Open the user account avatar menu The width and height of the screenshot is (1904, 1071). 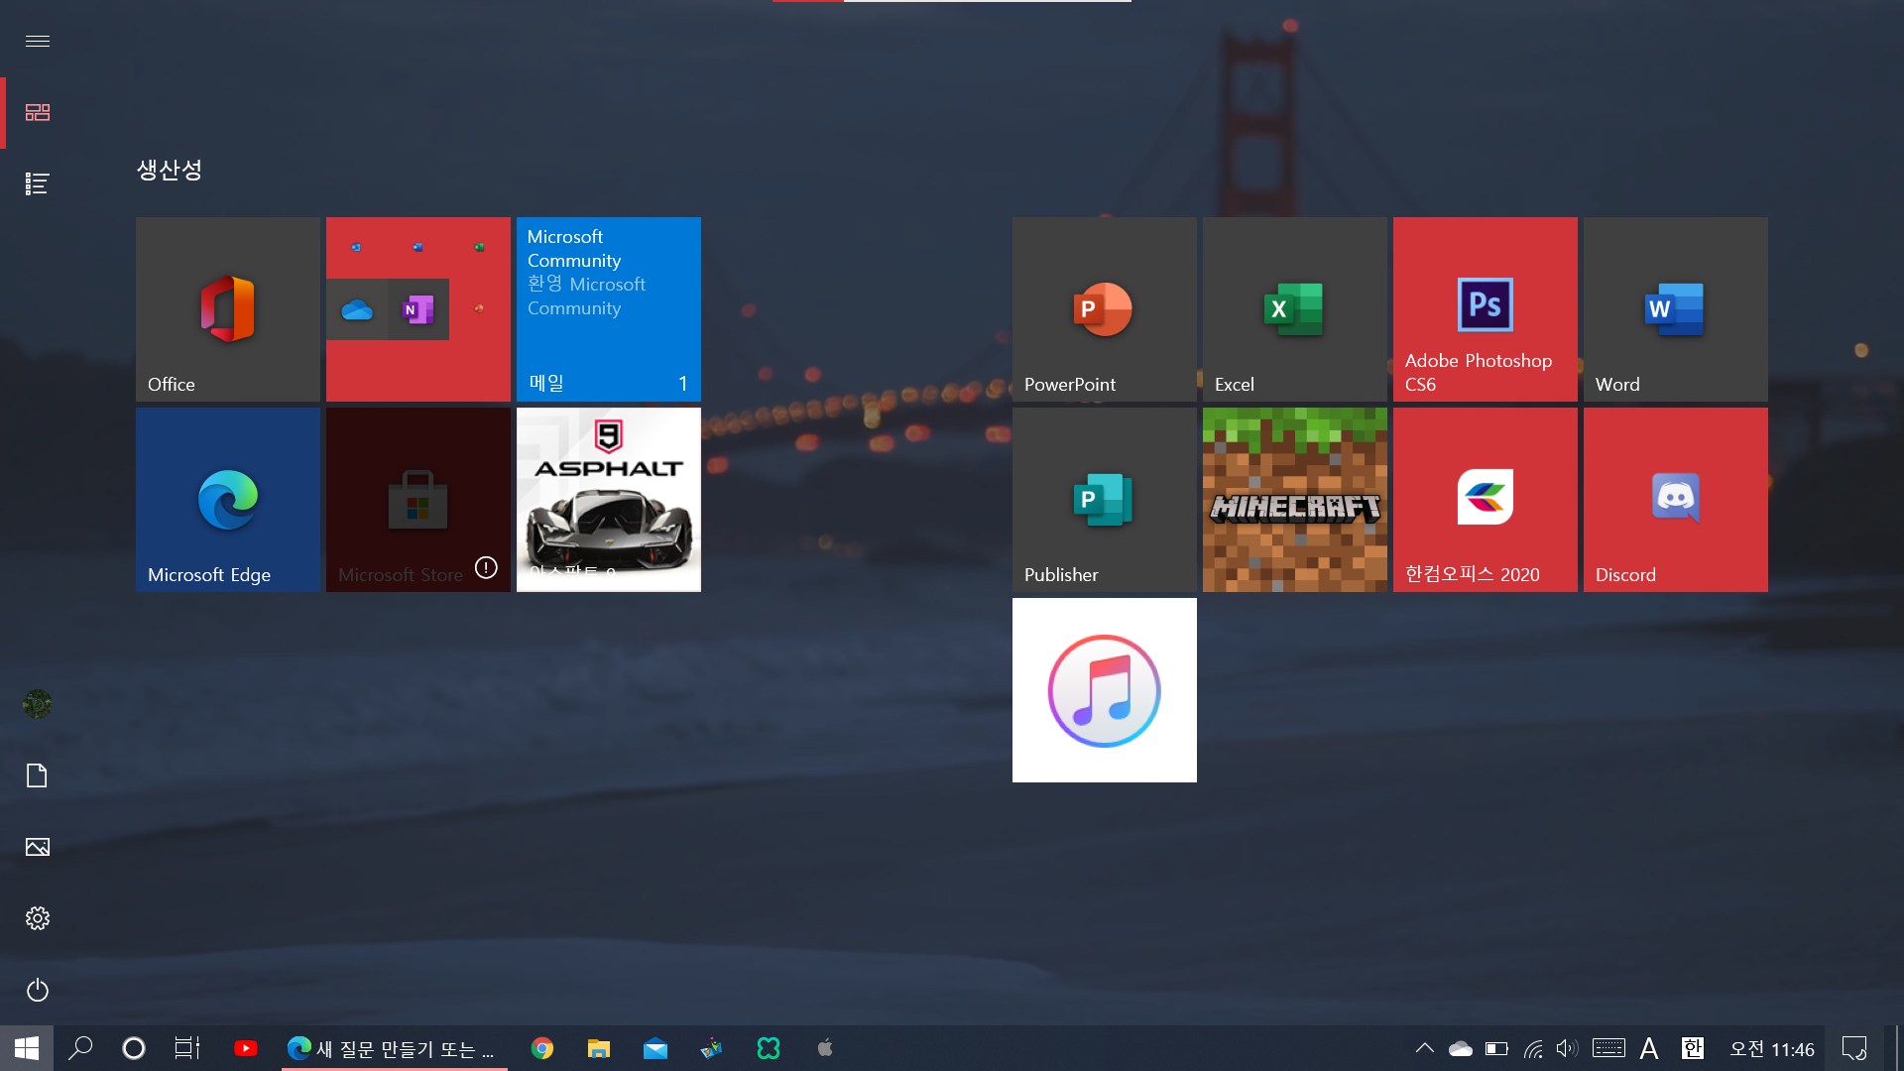38,704
